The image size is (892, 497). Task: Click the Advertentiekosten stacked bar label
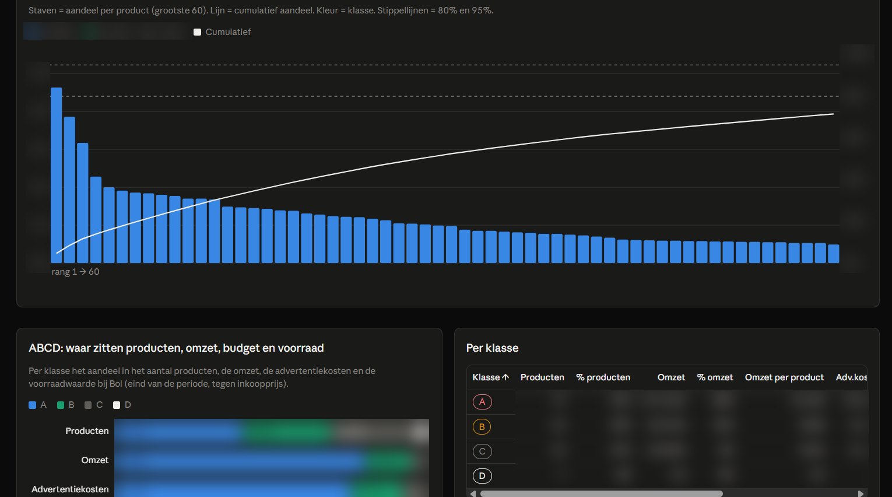pyautogui.click(x=70, y=489)
